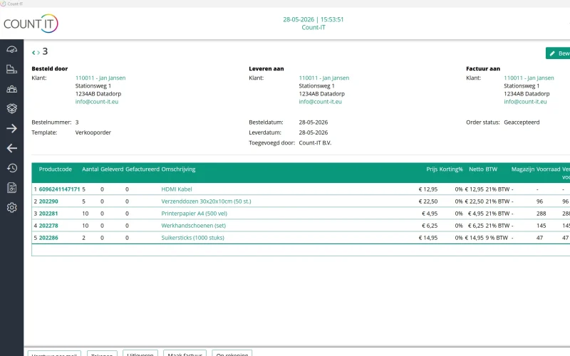The width and height of the screenshot is (570, 356).
Task: Open product code 202286
Action: [x=48, y=238]
